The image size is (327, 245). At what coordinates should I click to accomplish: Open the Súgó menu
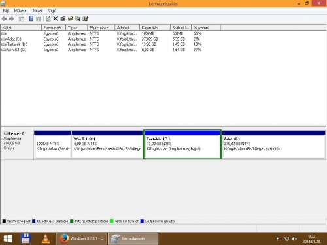52,10
